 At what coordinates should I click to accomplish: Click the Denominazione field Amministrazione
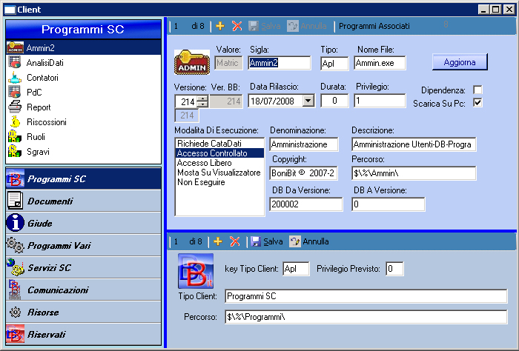pyautogui.click(x=304, y=144)
